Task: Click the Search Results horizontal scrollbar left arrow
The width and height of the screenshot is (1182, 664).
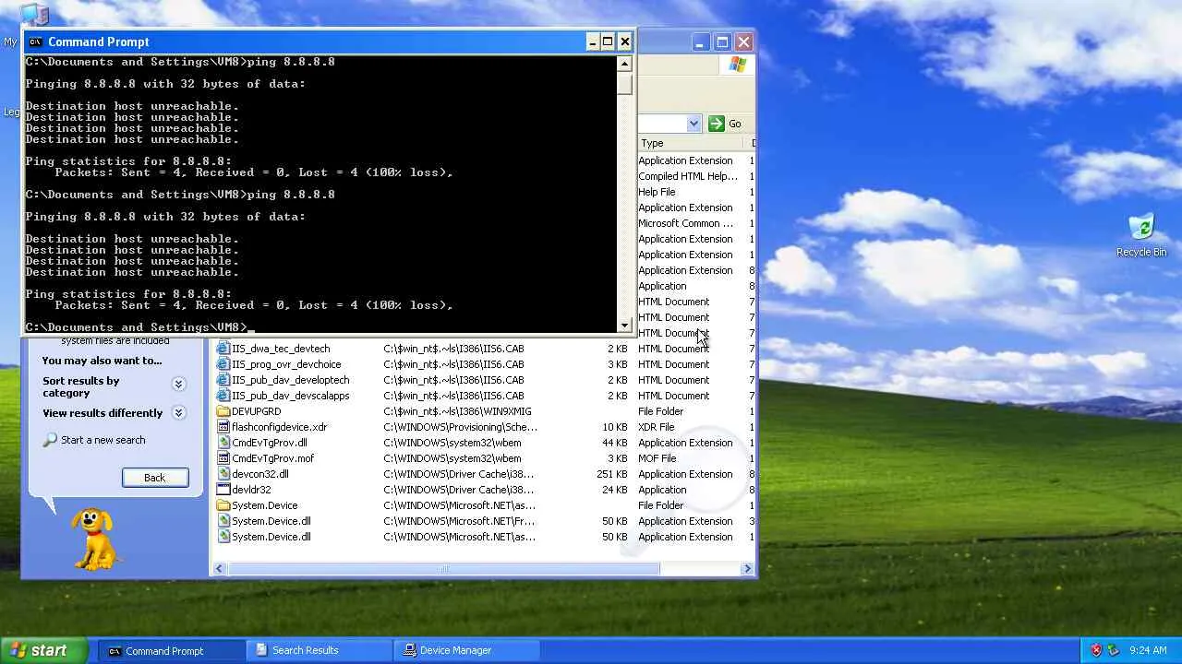Action: (219, 569)
